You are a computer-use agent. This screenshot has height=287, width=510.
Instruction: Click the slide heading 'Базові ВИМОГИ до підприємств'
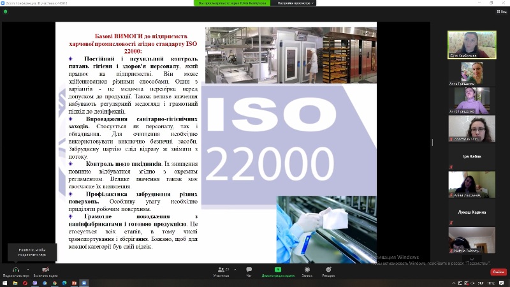pos(141,36)
